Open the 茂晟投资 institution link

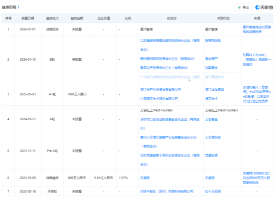pyautogui.click(x=211, y=156)
